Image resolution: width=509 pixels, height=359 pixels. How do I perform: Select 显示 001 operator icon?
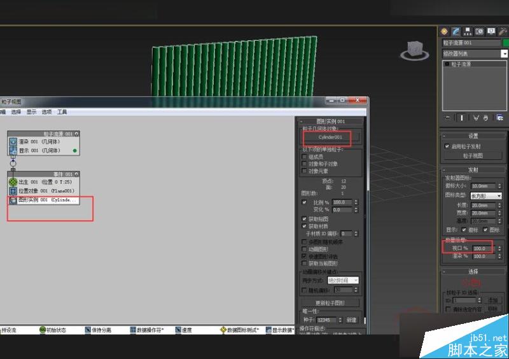pos(13,150)
